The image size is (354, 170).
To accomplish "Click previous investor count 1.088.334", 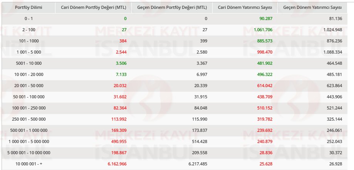I will 333,52.
